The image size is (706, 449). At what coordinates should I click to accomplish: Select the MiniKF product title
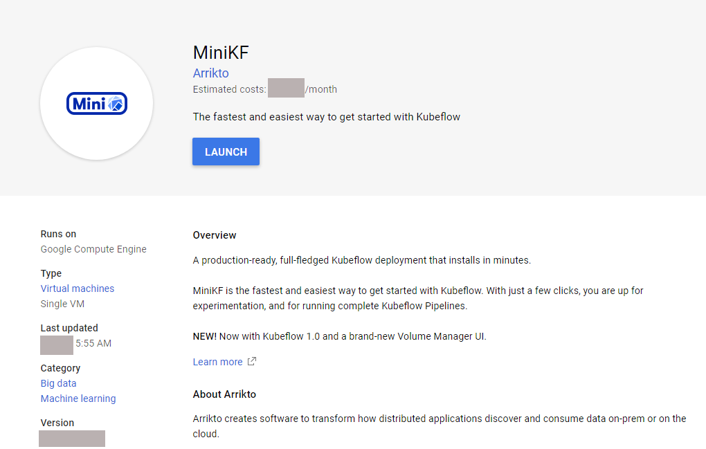(x=221, y=53)
